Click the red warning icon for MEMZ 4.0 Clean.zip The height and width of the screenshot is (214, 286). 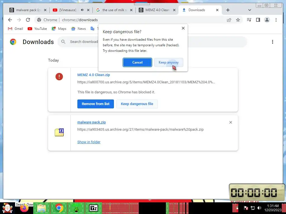[59, 77]
